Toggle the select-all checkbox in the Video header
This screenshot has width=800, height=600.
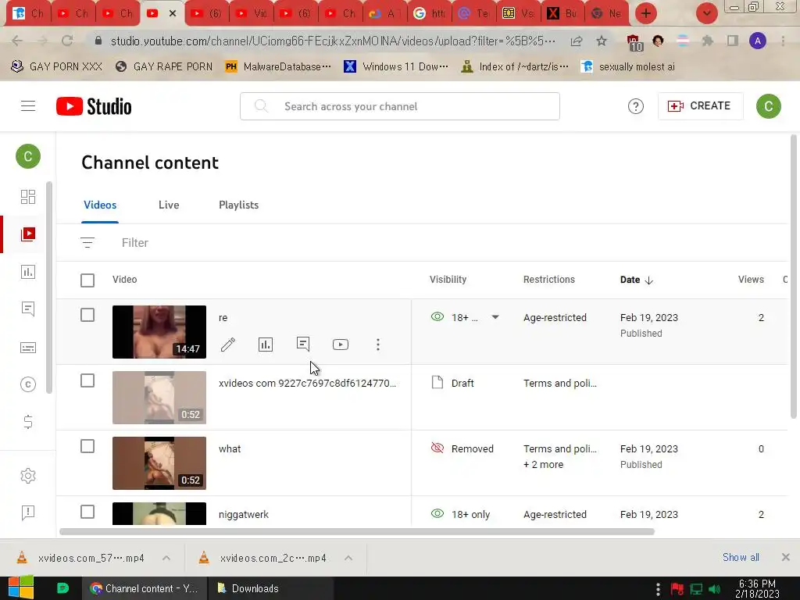click(87, 280)
